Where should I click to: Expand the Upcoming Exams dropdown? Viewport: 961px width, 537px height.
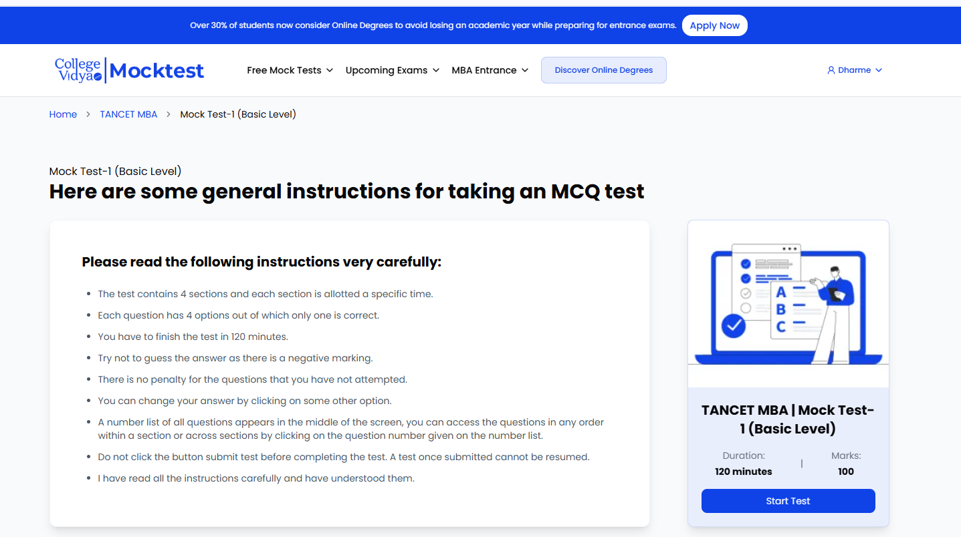436,70
